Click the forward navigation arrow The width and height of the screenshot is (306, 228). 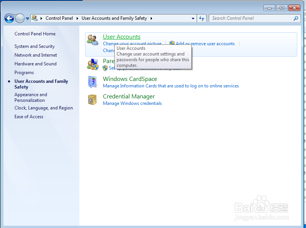[x=20, y=19]
